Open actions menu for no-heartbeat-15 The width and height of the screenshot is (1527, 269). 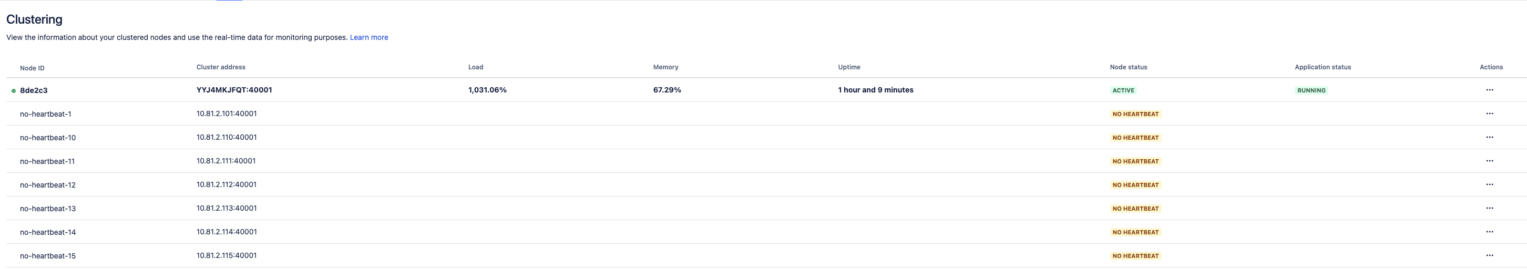coord(1489,256)
